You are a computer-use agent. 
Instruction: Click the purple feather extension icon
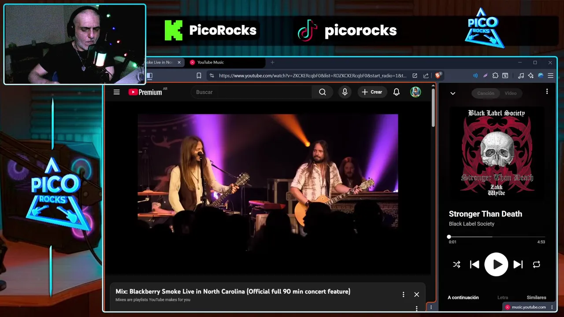[485, 76]
